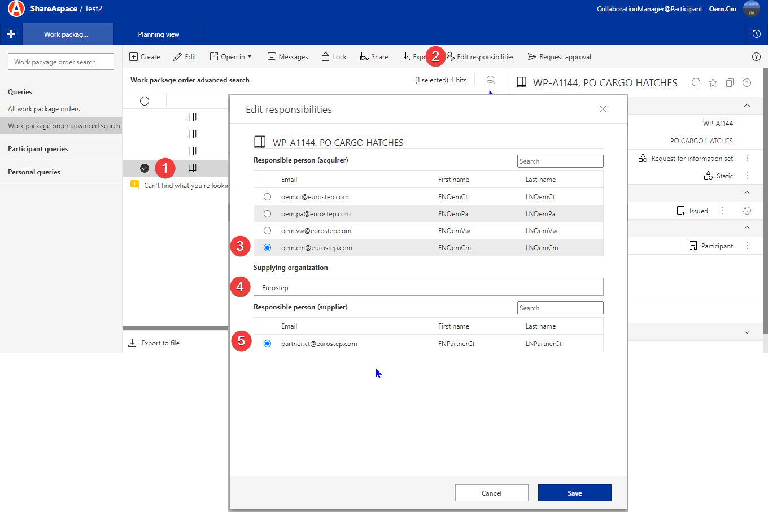Click the Lock toolbar button
768x512 pixels.
334,57
